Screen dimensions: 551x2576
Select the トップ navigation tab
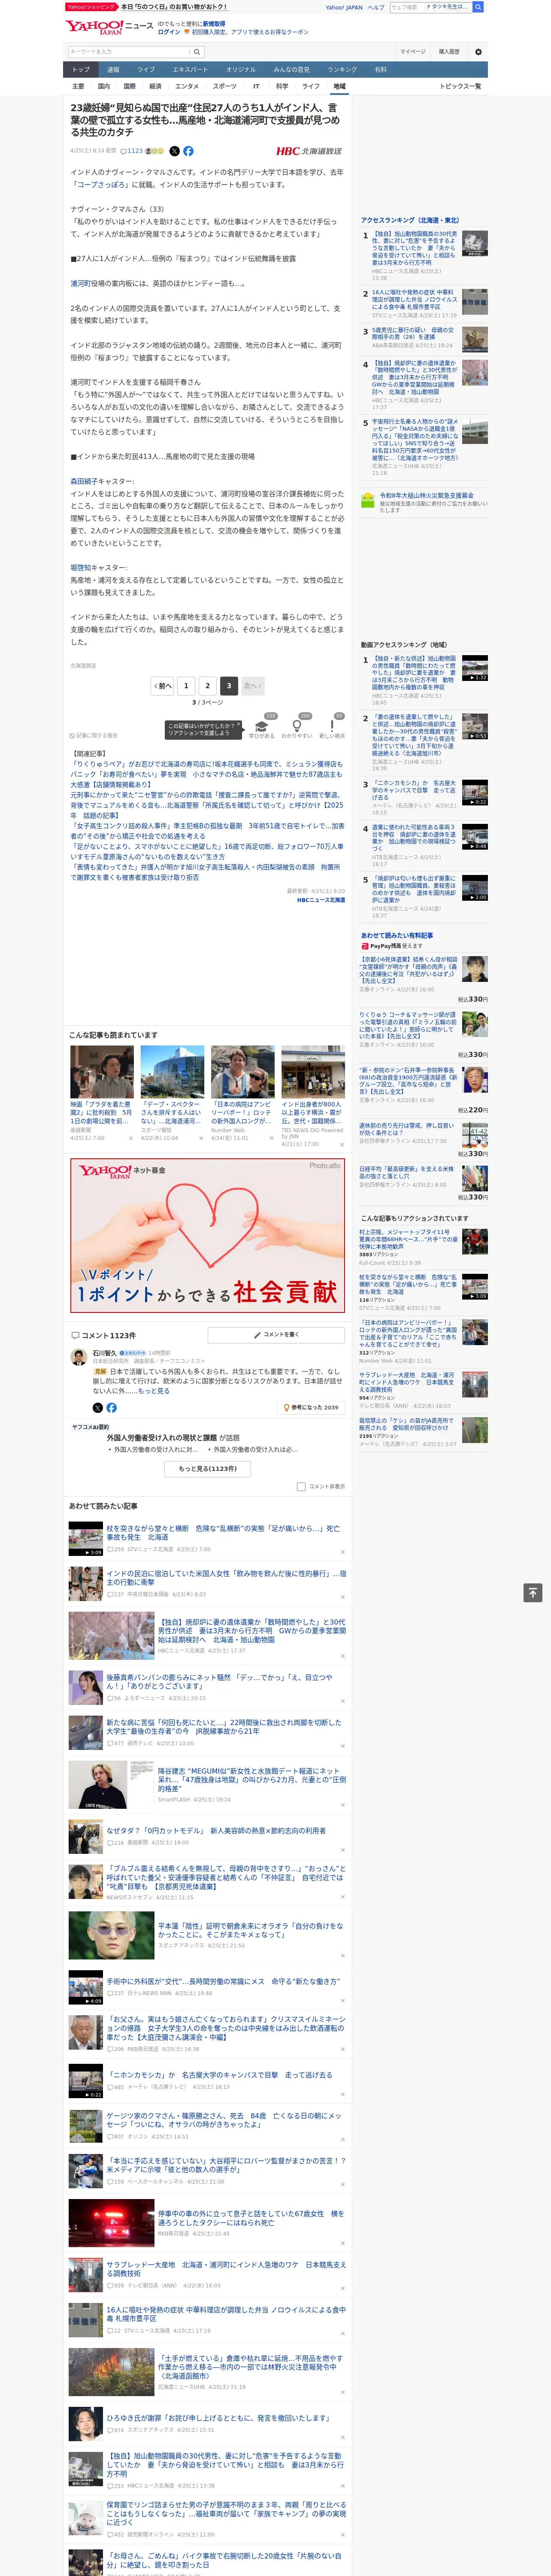point(81,70)
